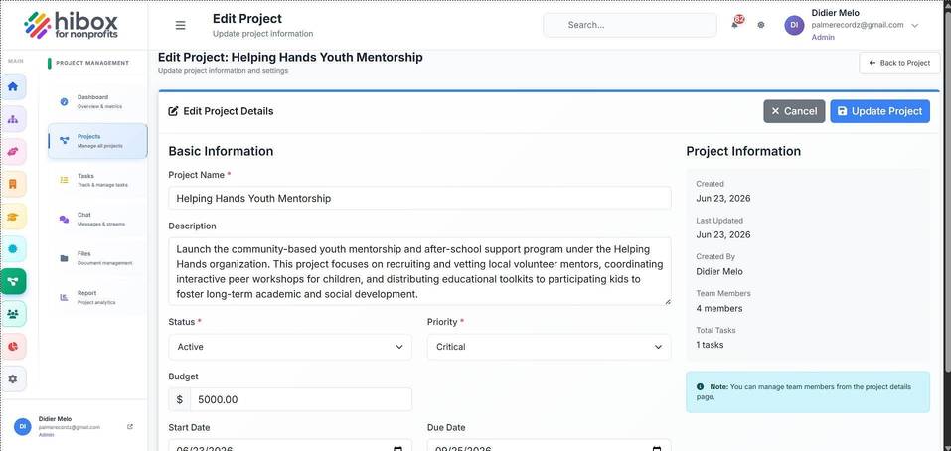Expand the Status dropdown showing Active
951x451 pixels.
[290, 347]
